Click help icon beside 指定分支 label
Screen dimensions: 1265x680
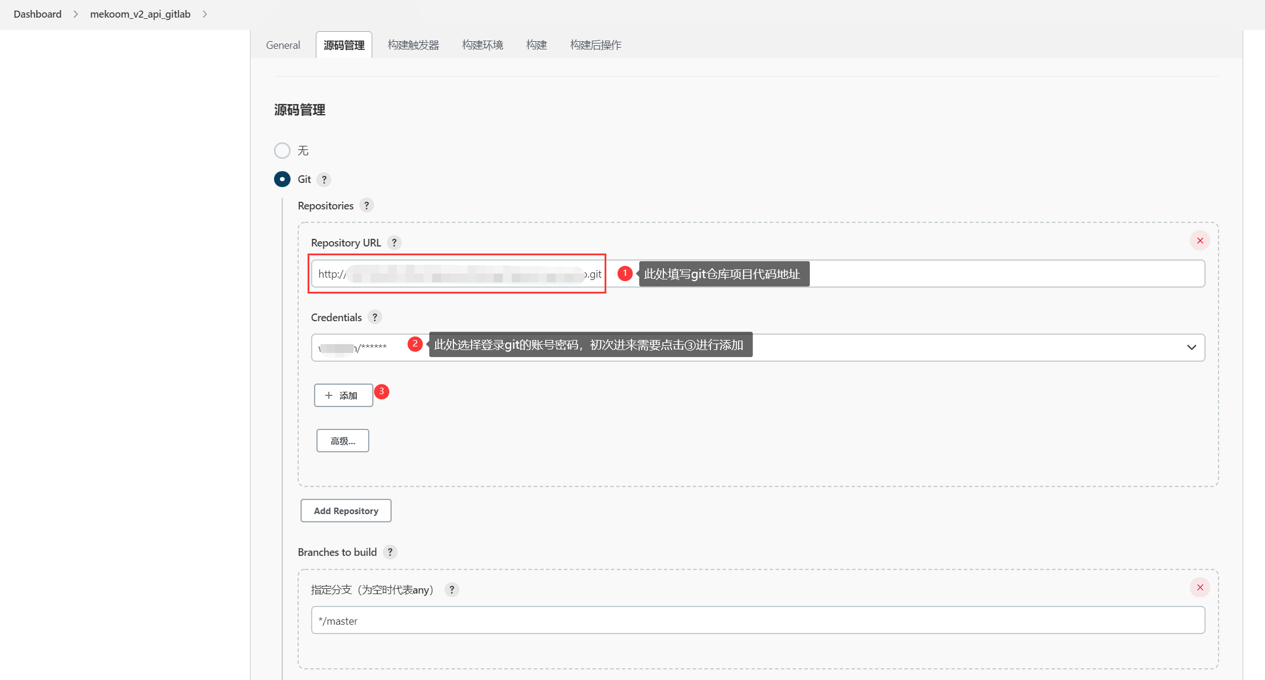tap(451, 589)
